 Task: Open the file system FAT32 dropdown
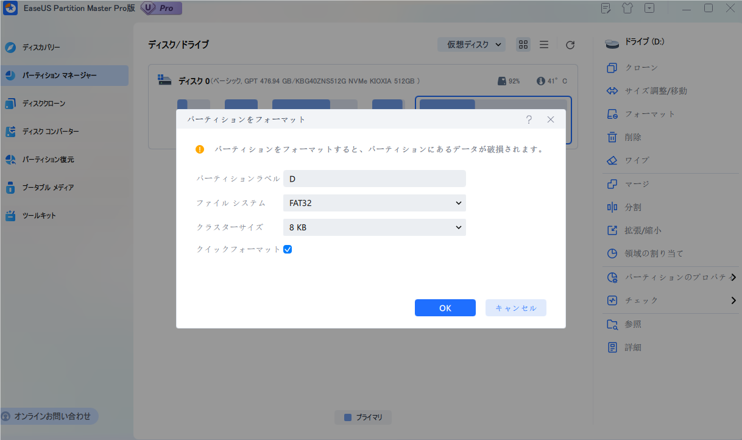[x=374, y=203]
